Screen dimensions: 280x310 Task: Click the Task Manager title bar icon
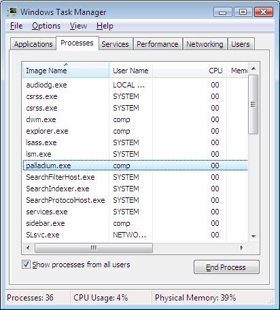pyautogui.click(x=12, y=12)
